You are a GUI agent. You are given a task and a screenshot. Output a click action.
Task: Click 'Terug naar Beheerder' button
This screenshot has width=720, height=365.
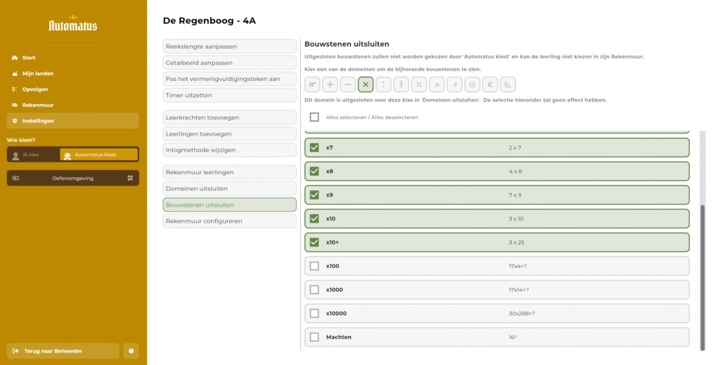coord(63,350)
